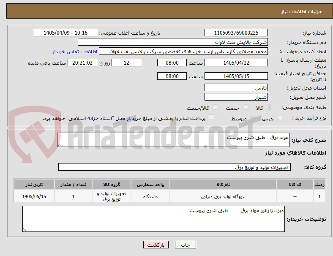Screen dimensions: 333x256
Task: Click the table date cell 1405/05/15
Action: (x=34, y=196)
